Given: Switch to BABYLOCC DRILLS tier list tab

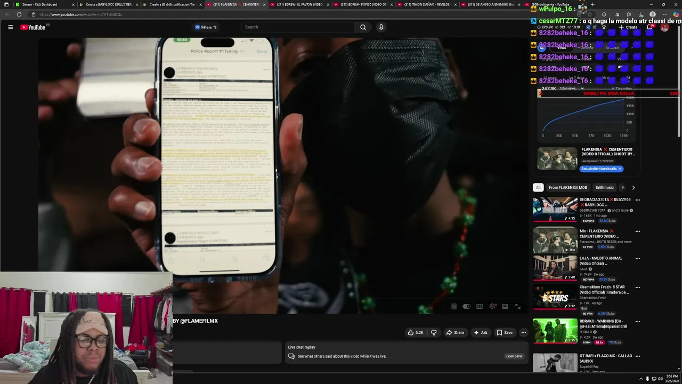Looking at the screenshot, I should [x=109, y=4].
